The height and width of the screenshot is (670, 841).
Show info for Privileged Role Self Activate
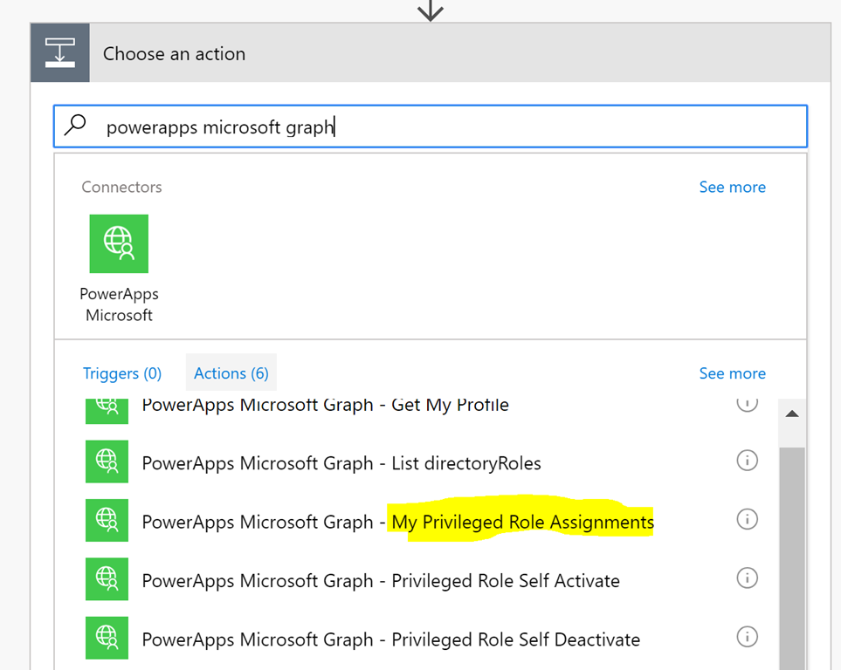click(x=747, y=578)
